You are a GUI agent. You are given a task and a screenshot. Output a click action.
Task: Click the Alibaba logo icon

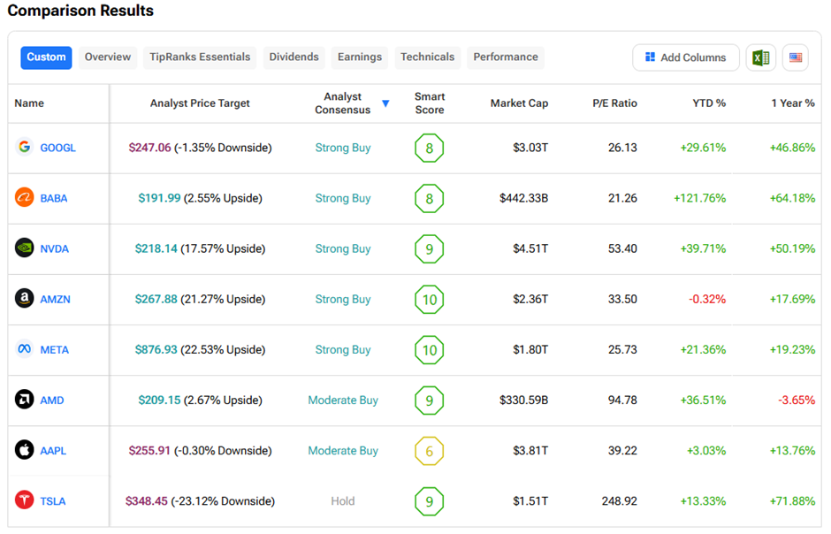(25, 198)
